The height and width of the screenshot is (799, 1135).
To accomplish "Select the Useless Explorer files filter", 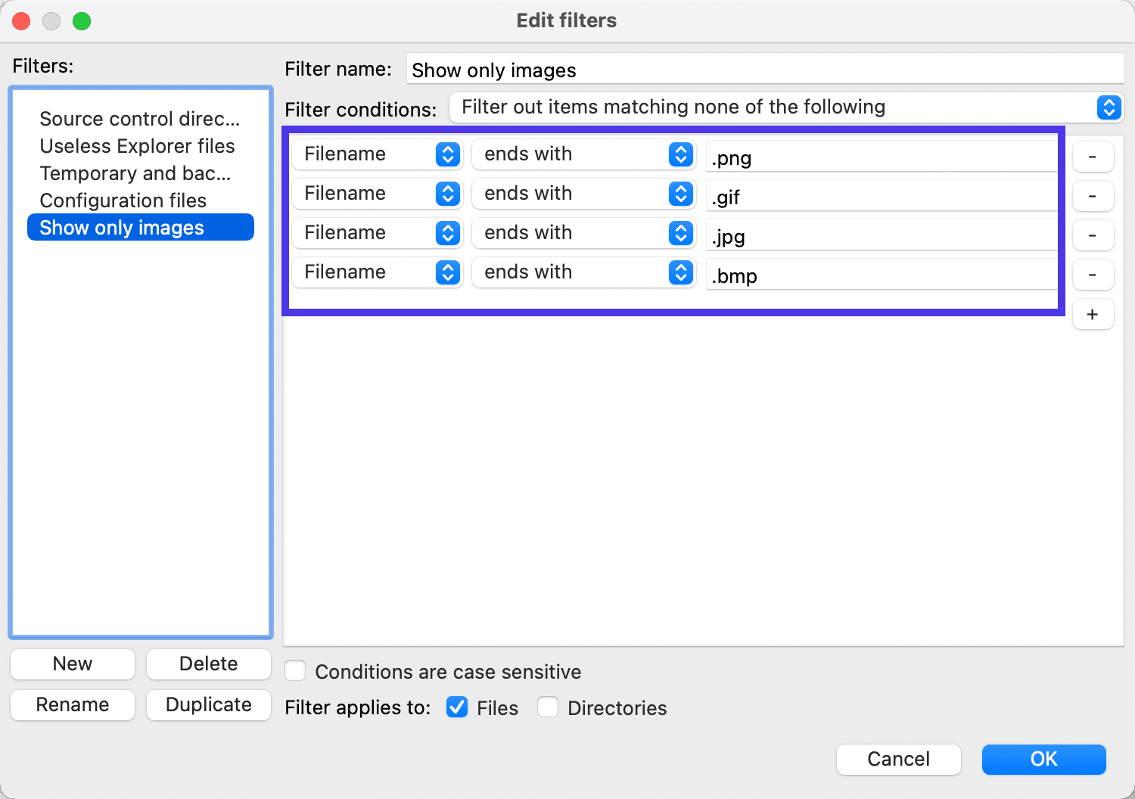I will (x=137, y=146).
